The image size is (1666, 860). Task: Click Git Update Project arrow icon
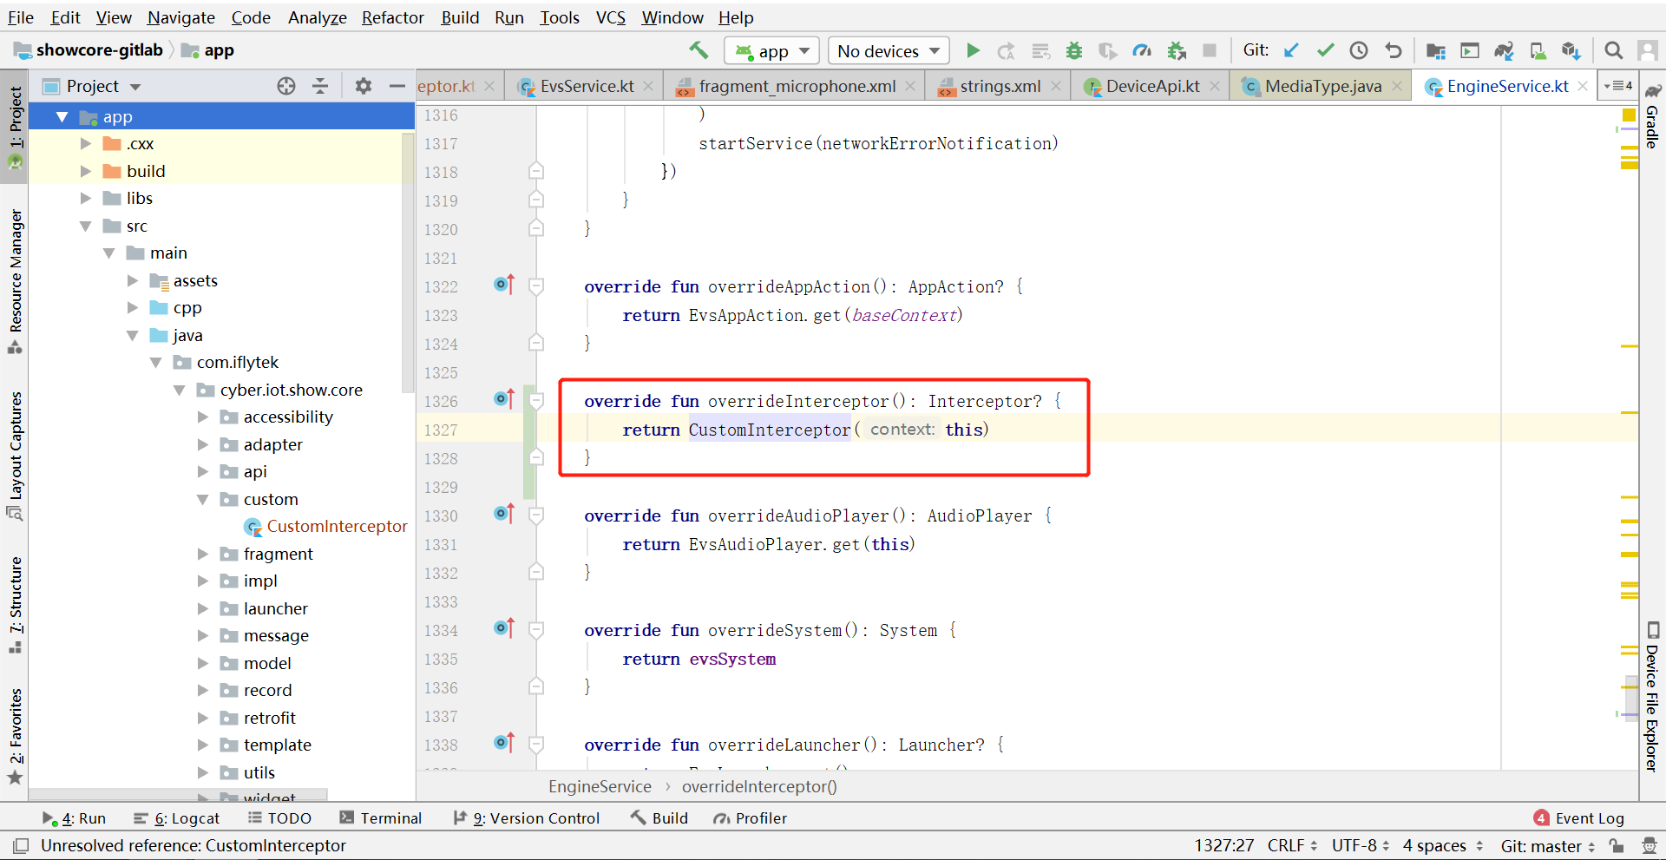point(1291,50)
